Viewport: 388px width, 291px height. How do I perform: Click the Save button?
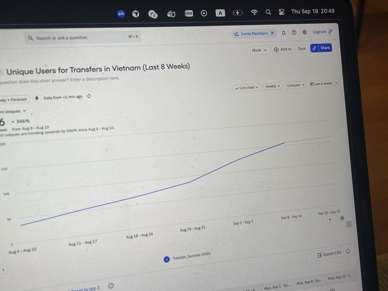tap(302, 48)
